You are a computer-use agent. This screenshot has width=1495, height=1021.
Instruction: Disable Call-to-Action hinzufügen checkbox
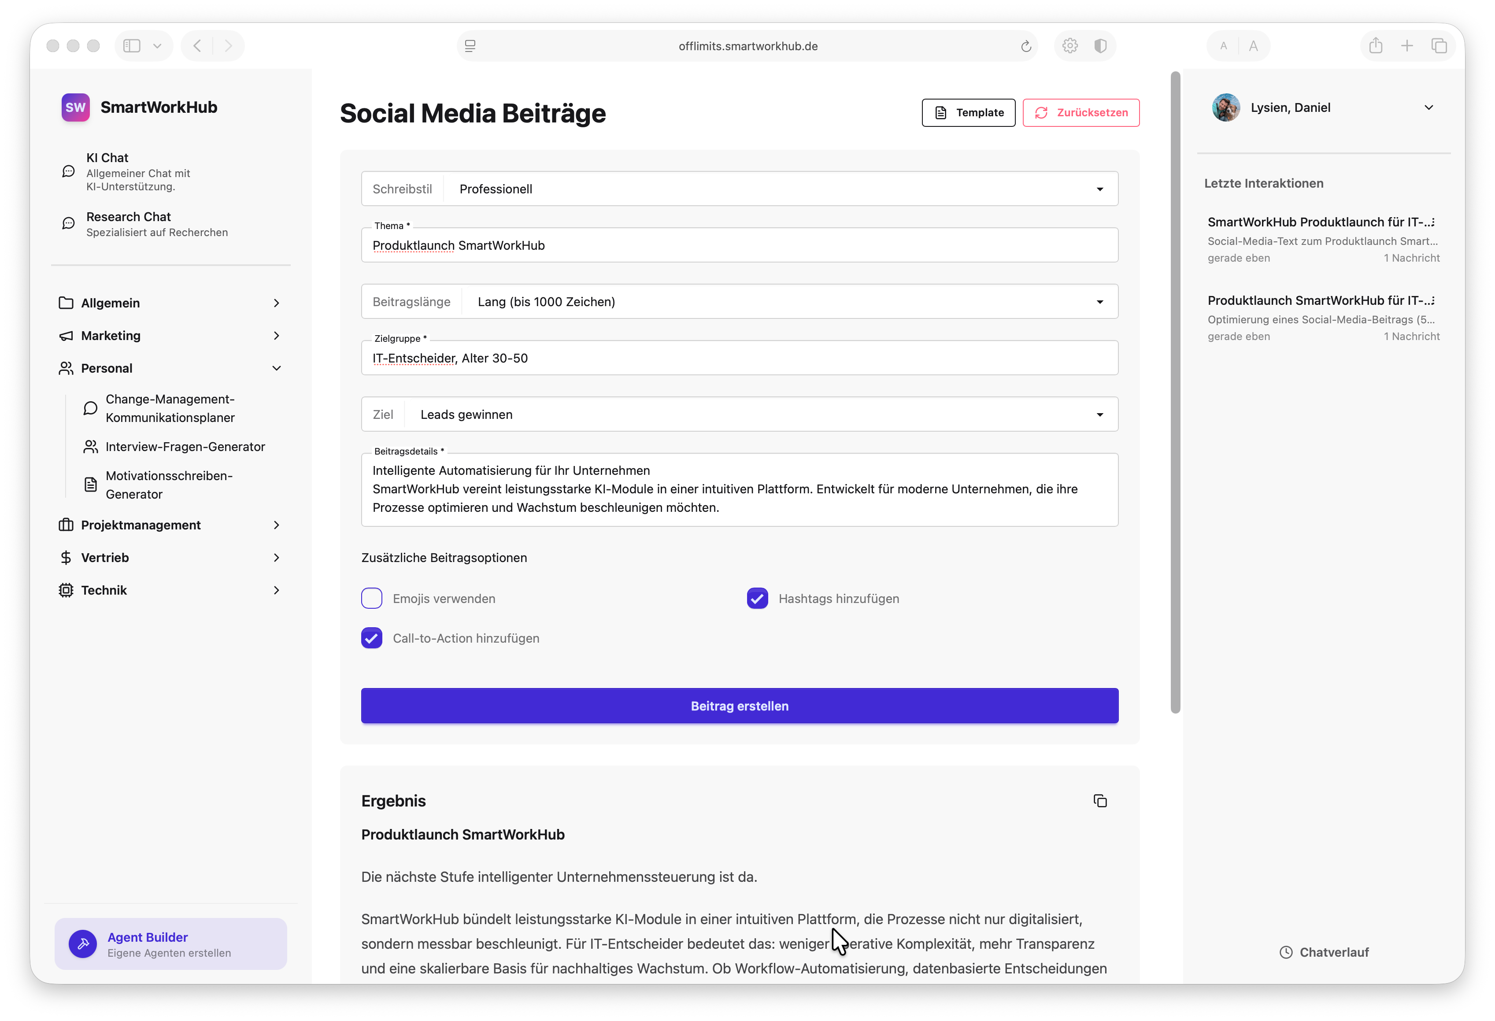pyautogui.click(x=372, y=638)
